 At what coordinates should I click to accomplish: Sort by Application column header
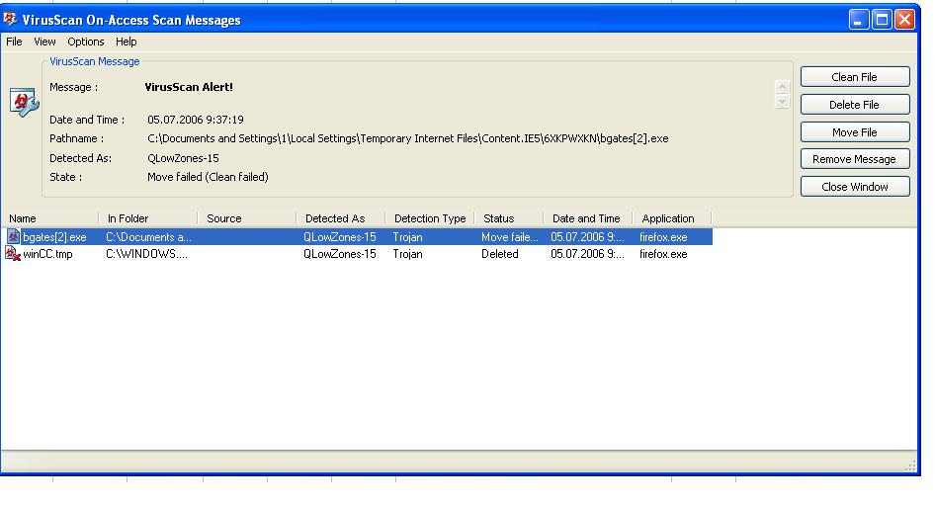pos(672,218)
